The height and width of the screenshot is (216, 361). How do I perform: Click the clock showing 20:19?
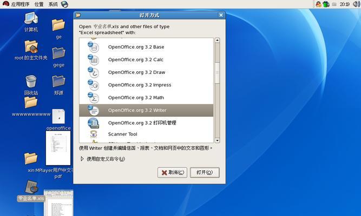click(x=344, y=4)
